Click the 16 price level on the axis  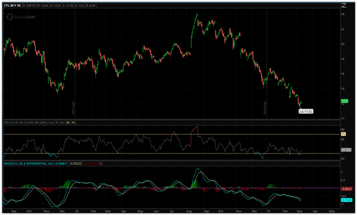[x=342, y=74]
